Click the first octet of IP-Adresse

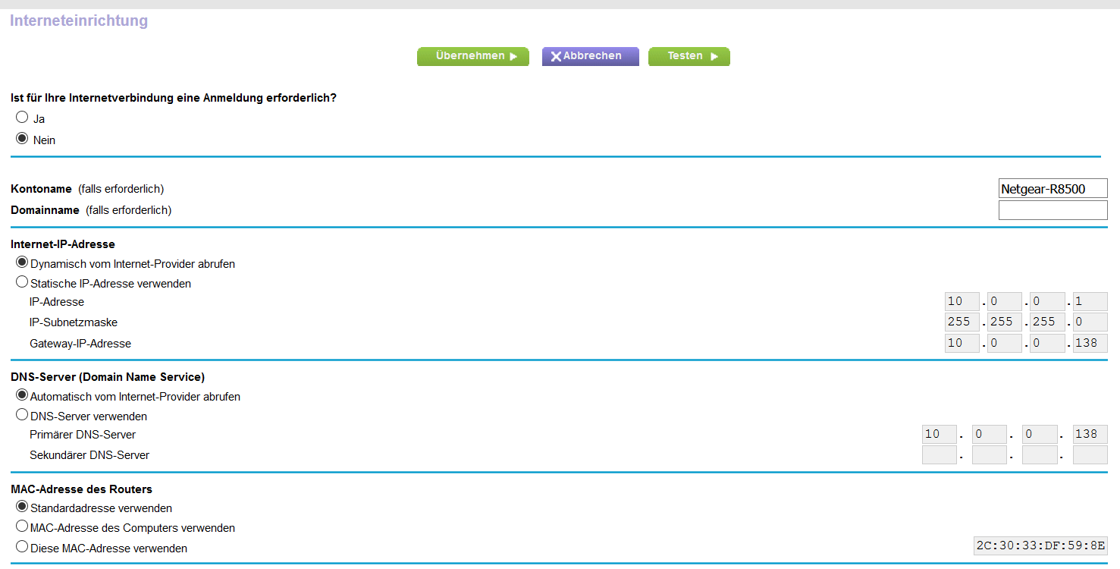click(x=962, y=302)
